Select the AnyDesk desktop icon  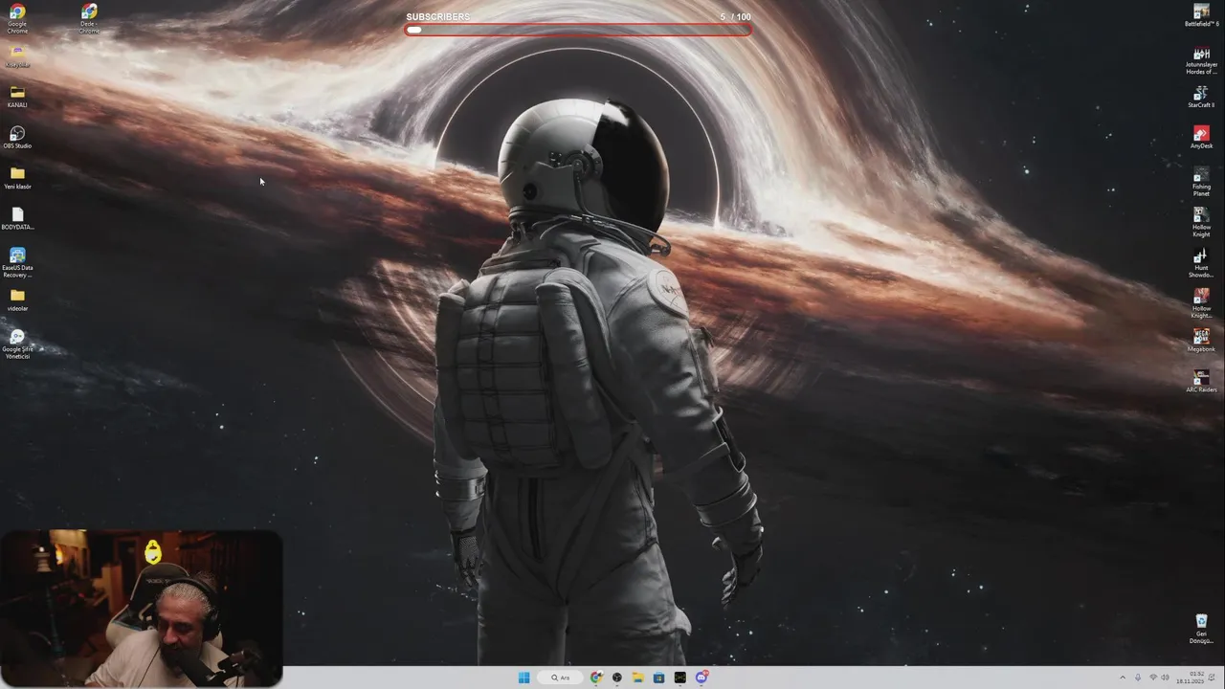(1201, 138)
